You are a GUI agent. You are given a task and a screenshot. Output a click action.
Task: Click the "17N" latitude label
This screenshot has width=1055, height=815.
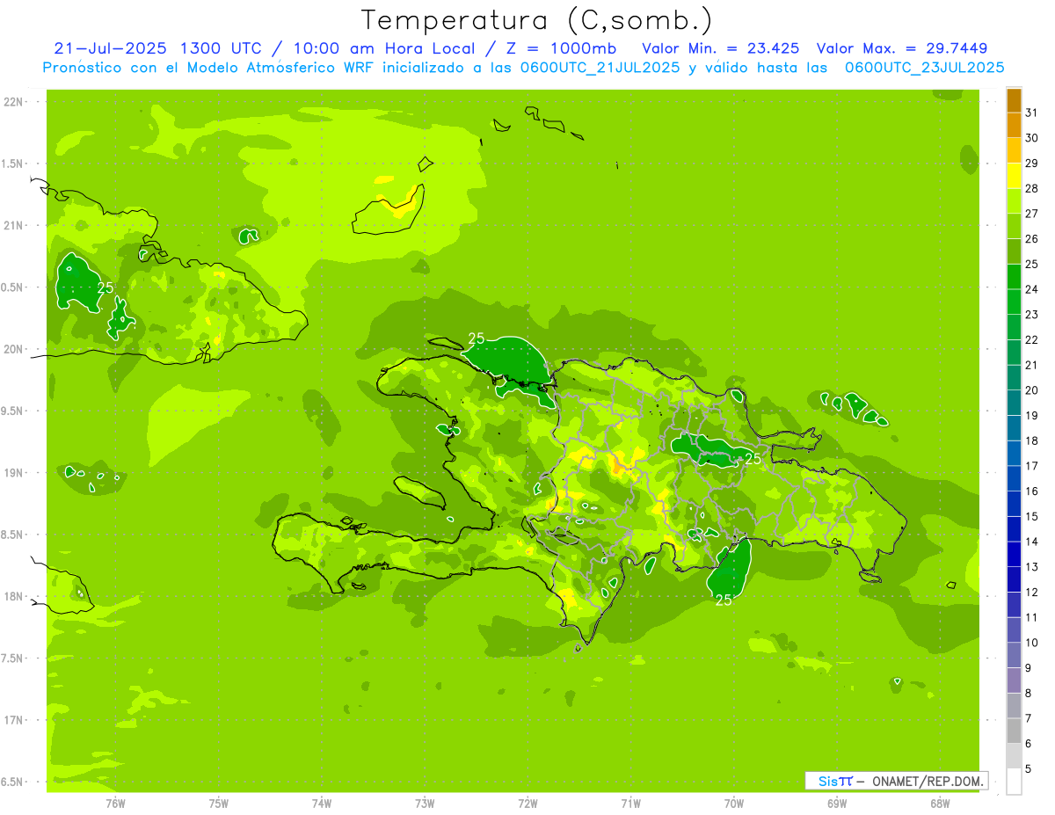(x=13, y=720)
